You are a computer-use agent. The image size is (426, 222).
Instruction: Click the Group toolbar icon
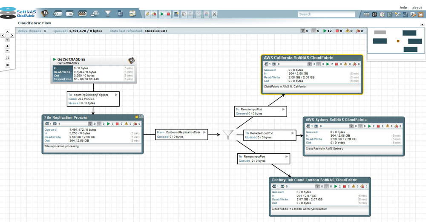199,14
